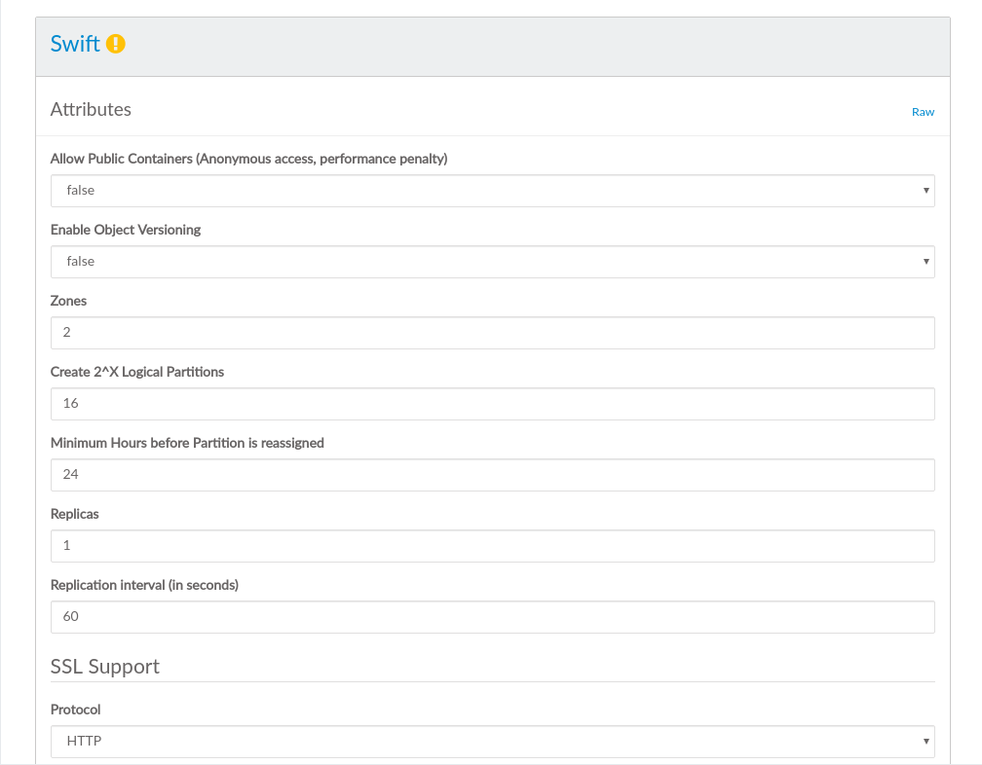Screen dimensions: 982x765
Task: Focus the Zones input field
Action: pos(492,333)
